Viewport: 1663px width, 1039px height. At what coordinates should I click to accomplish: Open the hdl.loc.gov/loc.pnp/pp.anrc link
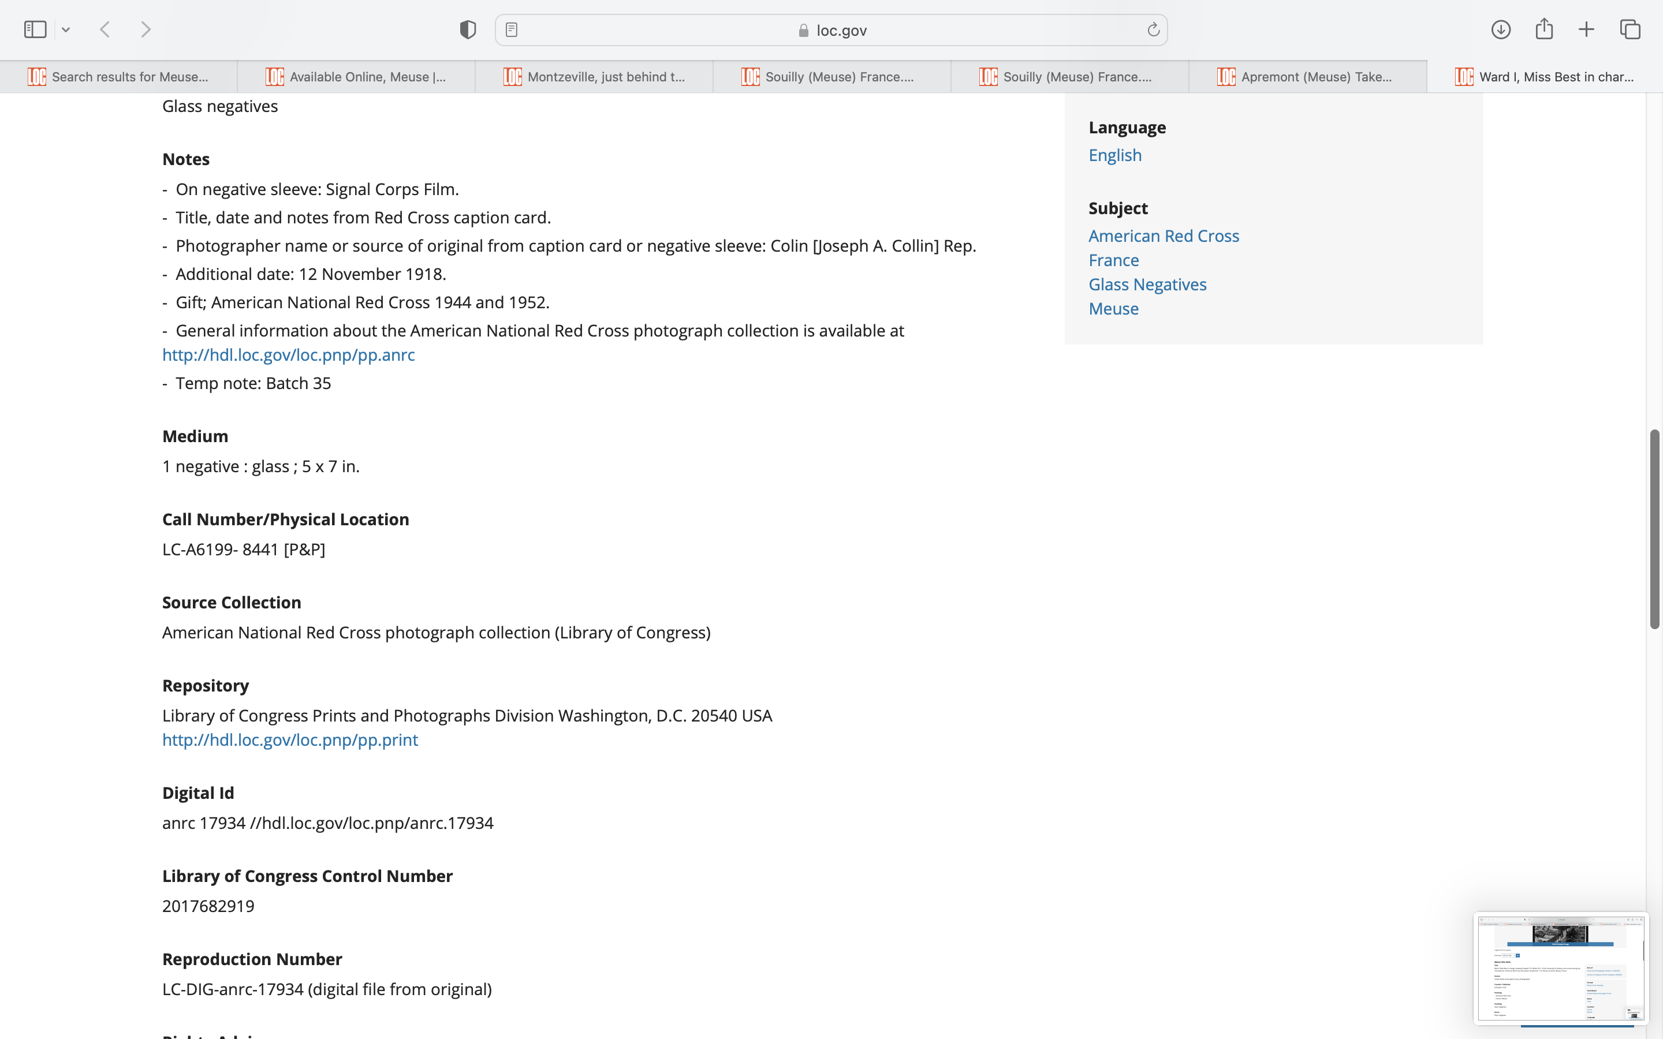pos(289,354)
